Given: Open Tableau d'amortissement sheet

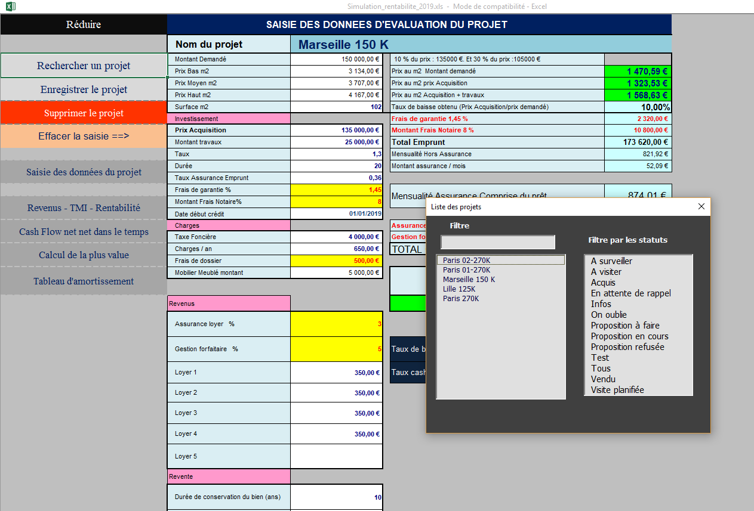Looking at the screenshot, I should [x=84, y=281].
